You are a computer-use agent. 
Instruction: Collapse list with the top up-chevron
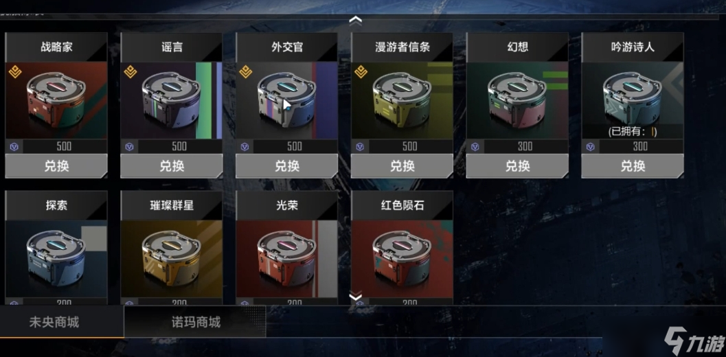[x=355, y=21]
